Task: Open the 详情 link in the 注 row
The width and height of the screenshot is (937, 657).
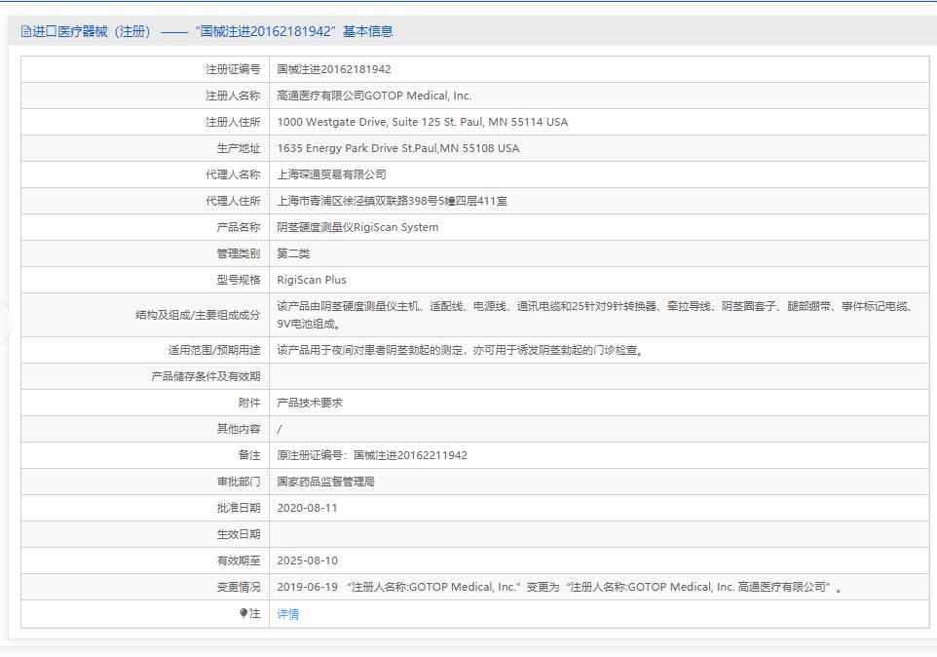Action: coord(288,614)
